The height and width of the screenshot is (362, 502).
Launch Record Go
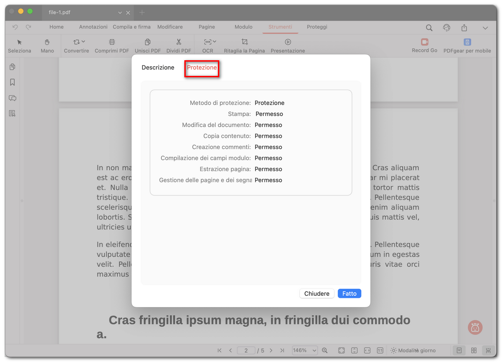pos(424,46)
